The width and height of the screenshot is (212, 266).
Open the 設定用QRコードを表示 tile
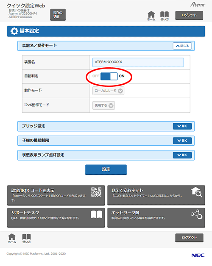(56, 195)
